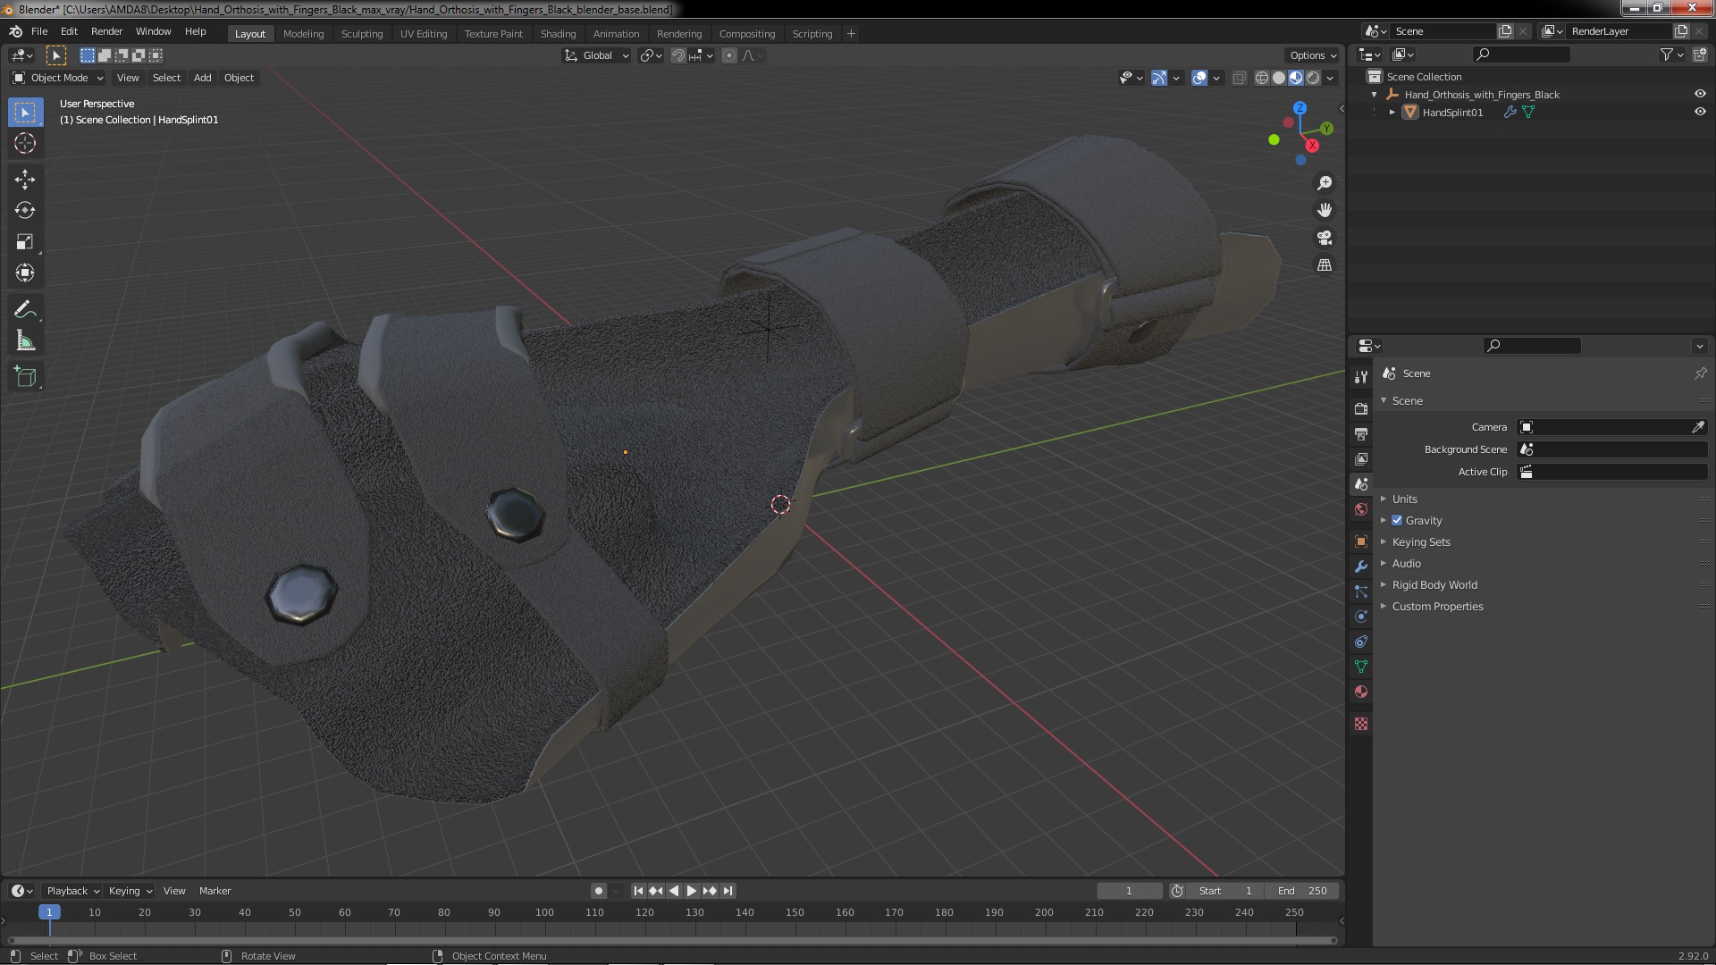Image resolution: width=1716 pixels, height=965 pixels.
Task: Toggle X-ray display mode
Action: tap(1239, 78)
